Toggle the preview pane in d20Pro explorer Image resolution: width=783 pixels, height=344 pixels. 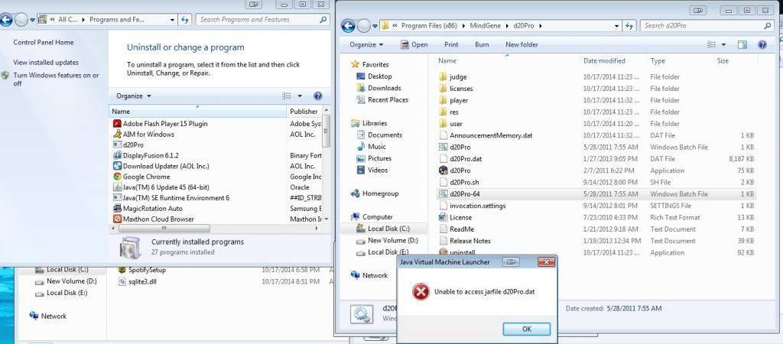click(742, 44)
